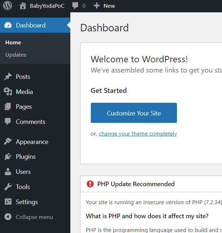Open the WordPress logo menu
222x233 pixels.
point(7,6)
